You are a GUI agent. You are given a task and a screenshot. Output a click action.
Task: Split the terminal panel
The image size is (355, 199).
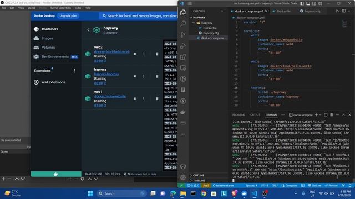coord(326,114)
